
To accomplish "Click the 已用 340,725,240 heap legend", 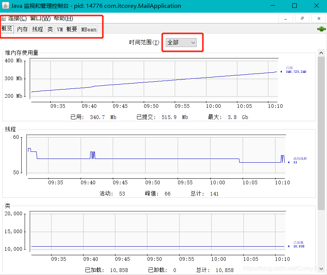I will coord(296,70).
